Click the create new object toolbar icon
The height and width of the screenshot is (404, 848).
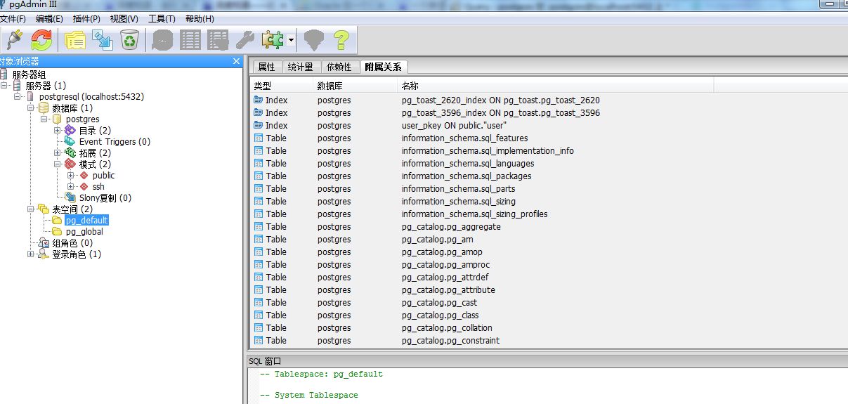tap(103, 40)
